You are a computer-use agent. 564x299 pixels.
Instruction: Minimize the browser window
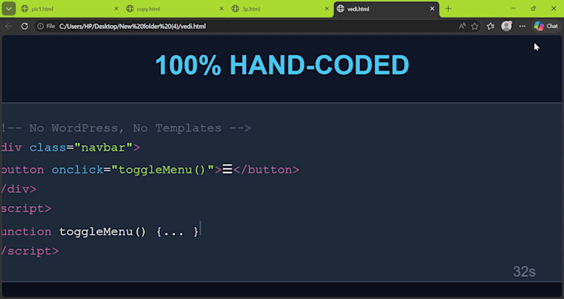click(x=513, y=8)
